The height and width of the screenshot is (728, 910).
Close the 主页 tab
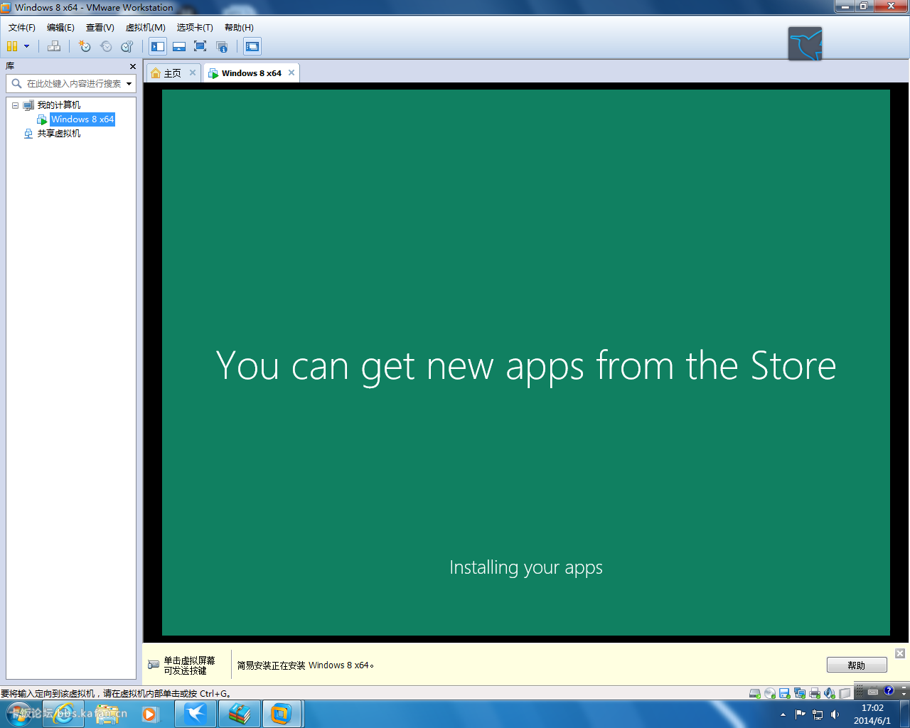coord(193,73)
